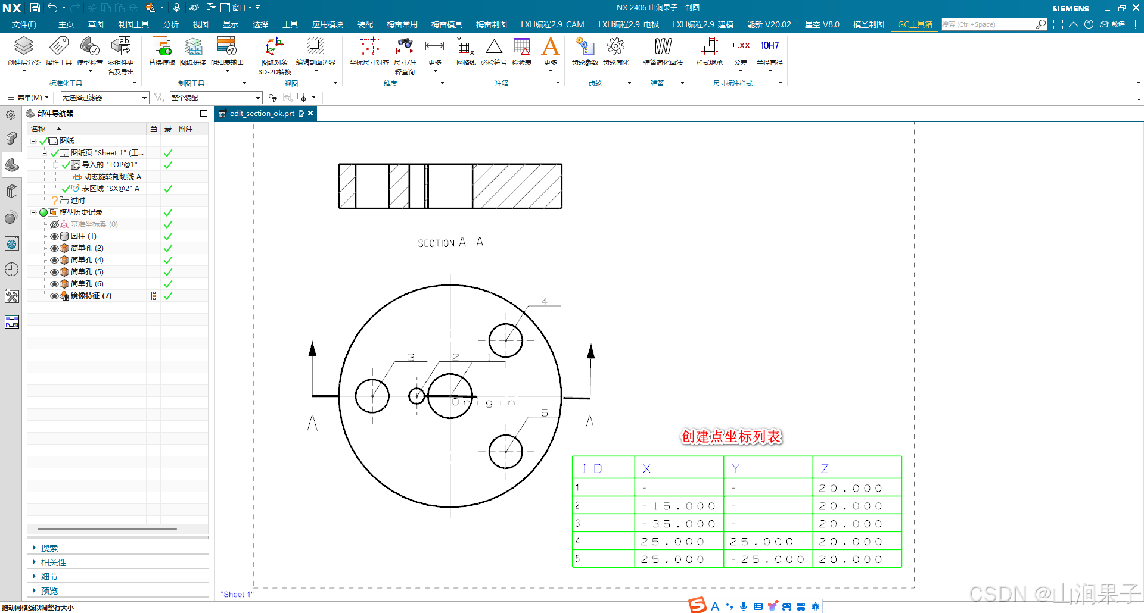Collapse the 图纸页 "Sheet 1" node
This screenshot has height=613, width=1144.
(x=45, y=153)
